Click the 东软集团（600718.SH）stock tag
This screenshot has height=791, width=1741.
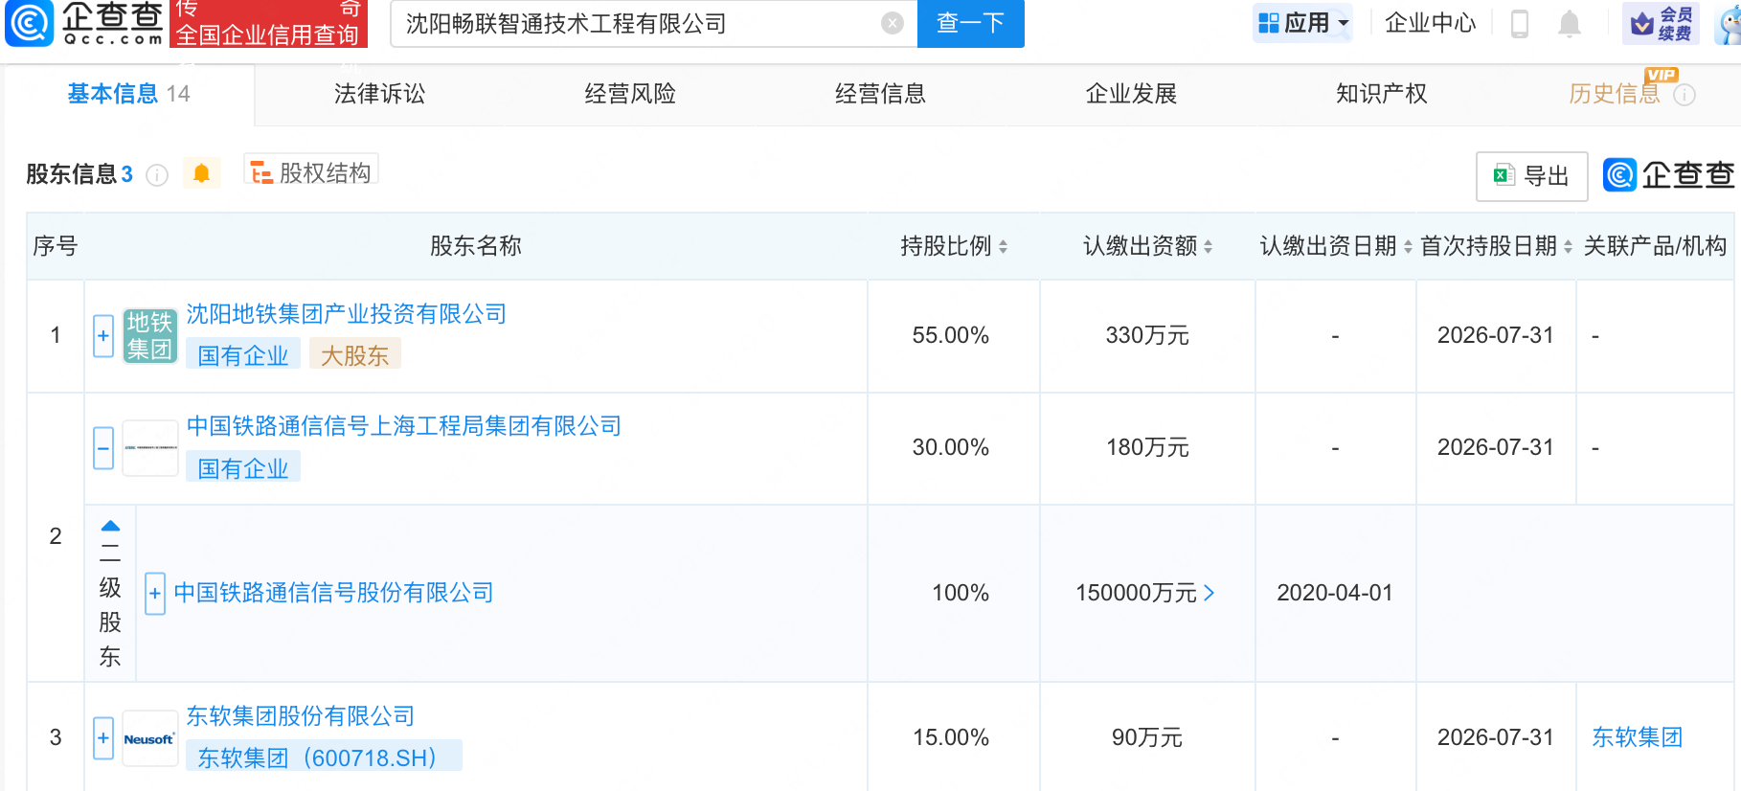click(324, 757)
